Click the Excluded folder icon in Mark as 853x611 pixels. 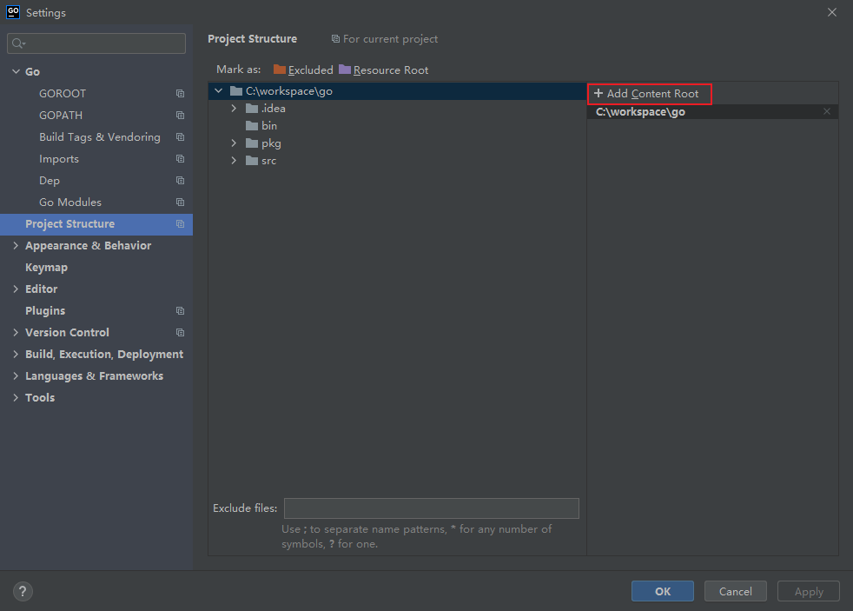(279, 70)
